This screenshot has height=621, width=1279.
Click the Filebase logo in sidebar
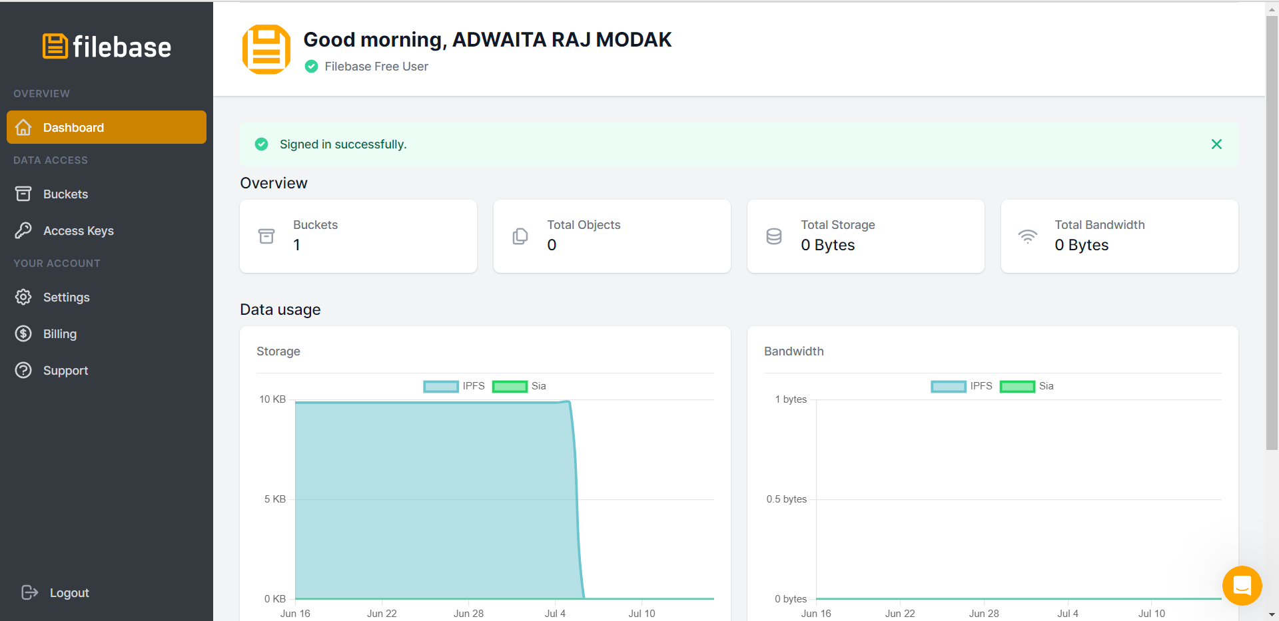tap(107, 47)
